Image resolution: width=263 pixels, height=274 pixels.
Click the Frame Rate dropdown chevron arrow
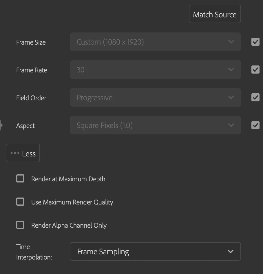[231, 70]
